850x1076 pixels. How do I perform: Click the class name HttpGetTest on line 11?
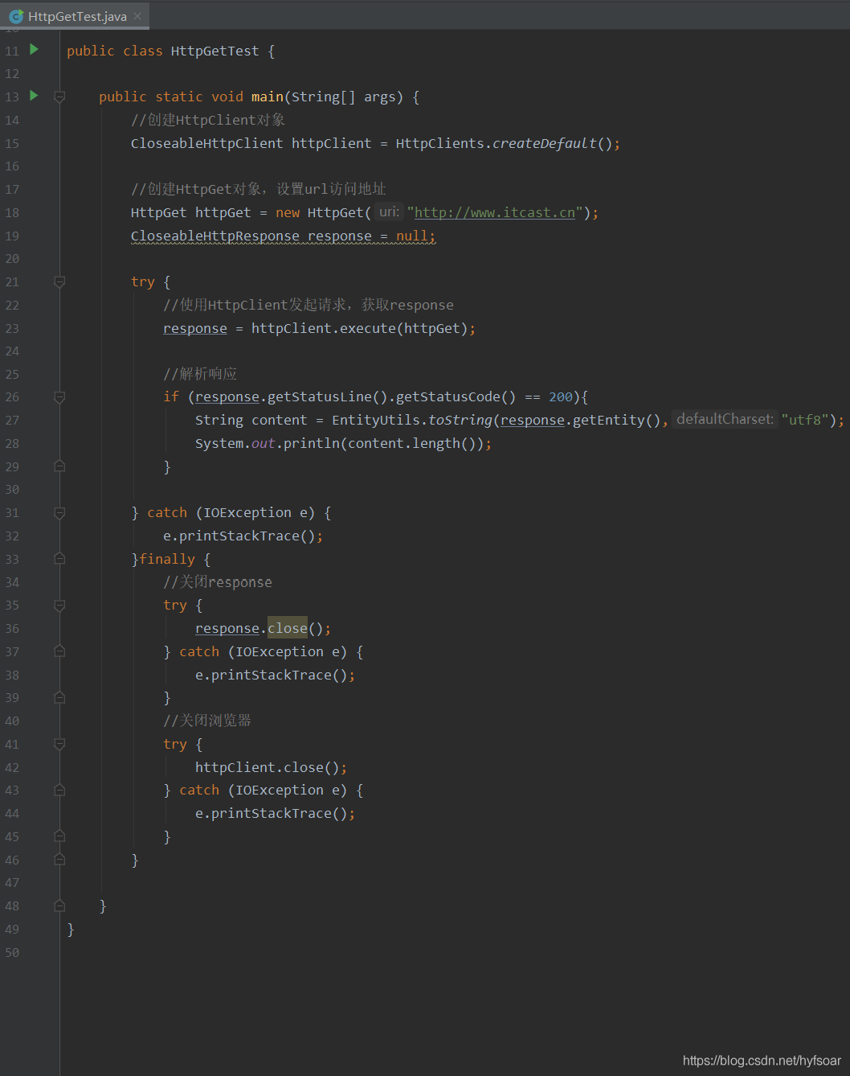[x=215, y=51]
